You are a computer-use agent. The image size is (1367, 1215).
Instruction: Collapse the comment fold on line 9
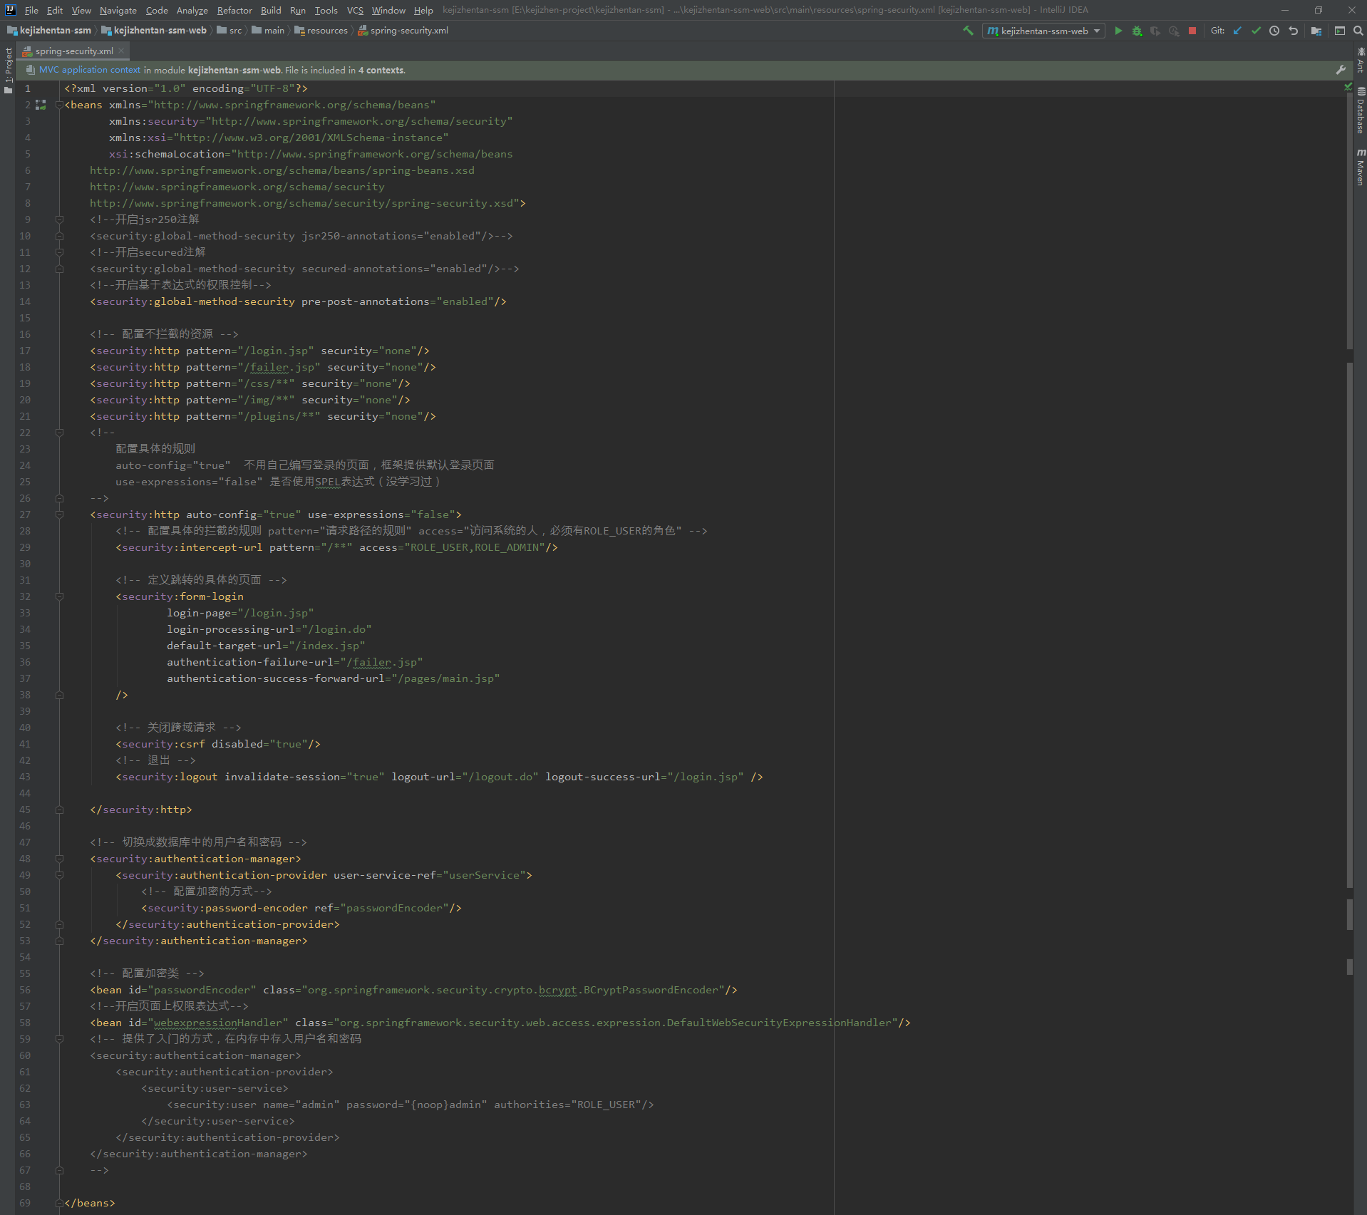tap(60, 219)
